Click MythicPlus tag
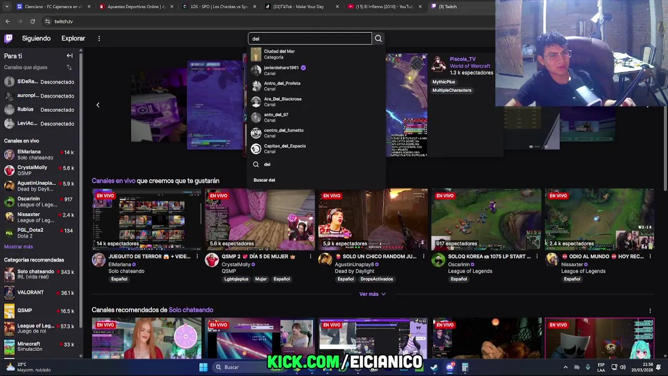Screen dimensions: 668x376 [444, 82]
